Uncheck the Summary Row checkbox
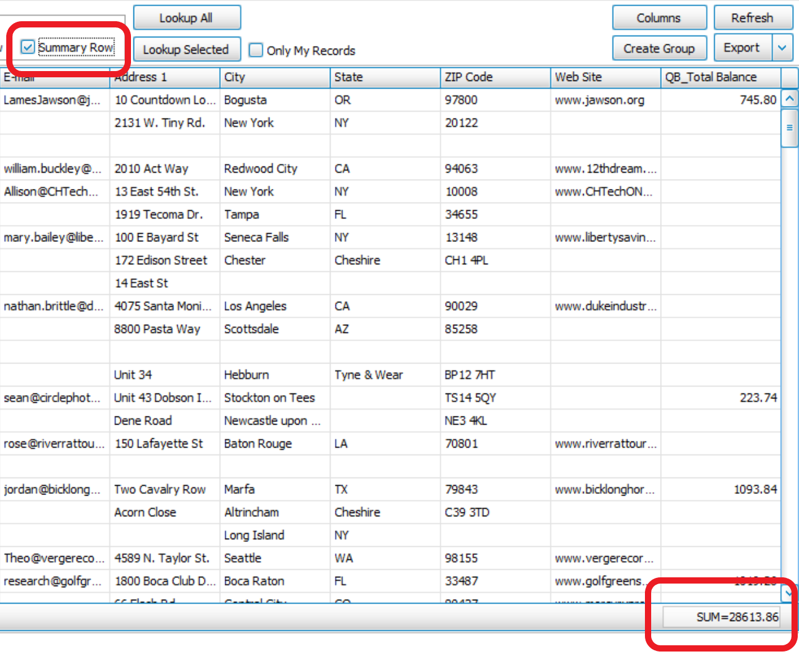 [28, 47]
